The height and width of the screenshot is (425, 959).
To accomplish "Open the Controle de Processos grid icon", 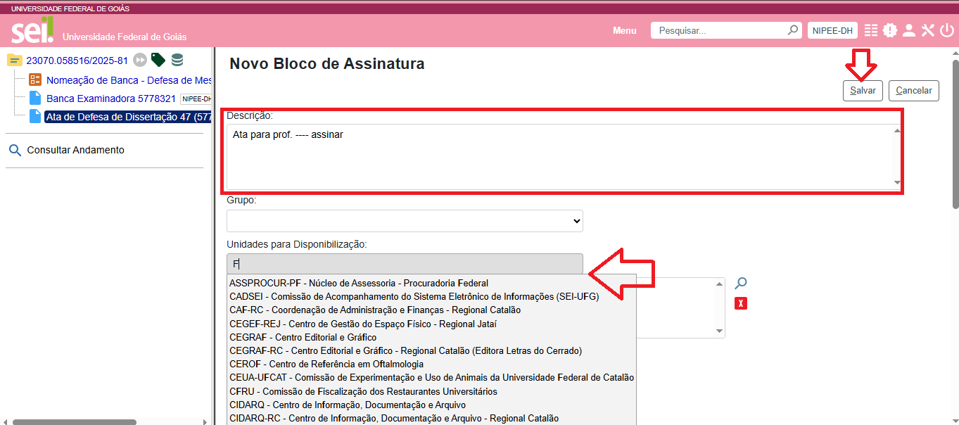I will coord(871,30).
